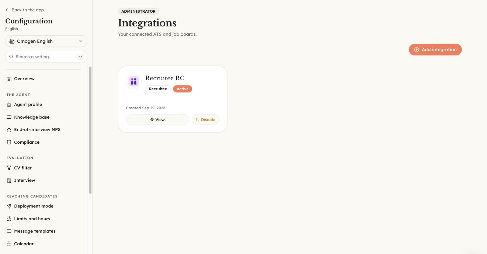This screenshot has width=487, height=254.
Task: Click the Knowledge base book icon
Action: tap(9, 117)
